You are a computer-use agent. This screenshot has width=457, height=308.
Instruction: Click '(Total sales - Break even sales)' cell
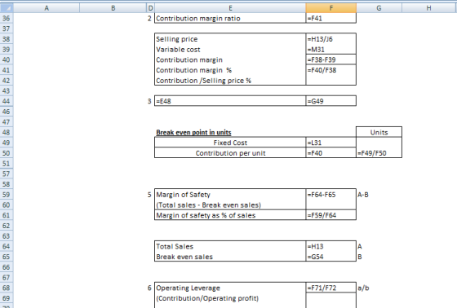(x=230, y=205)
